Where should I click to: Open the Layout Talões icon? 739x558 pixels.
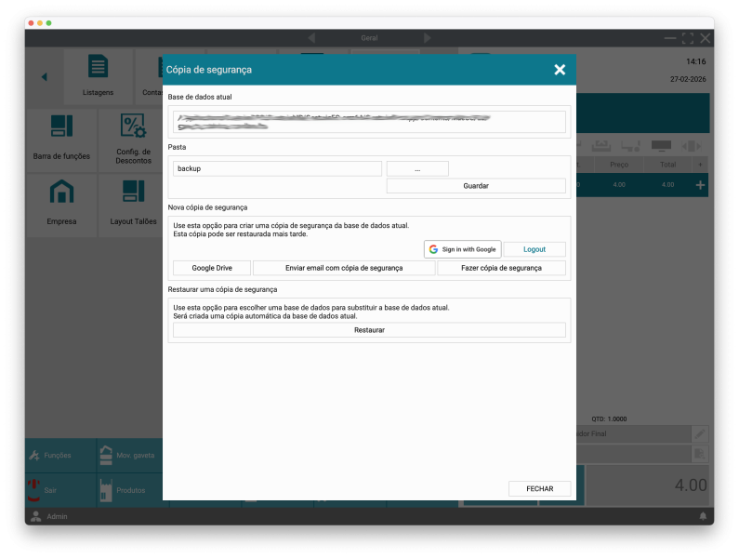pos(133,193)
